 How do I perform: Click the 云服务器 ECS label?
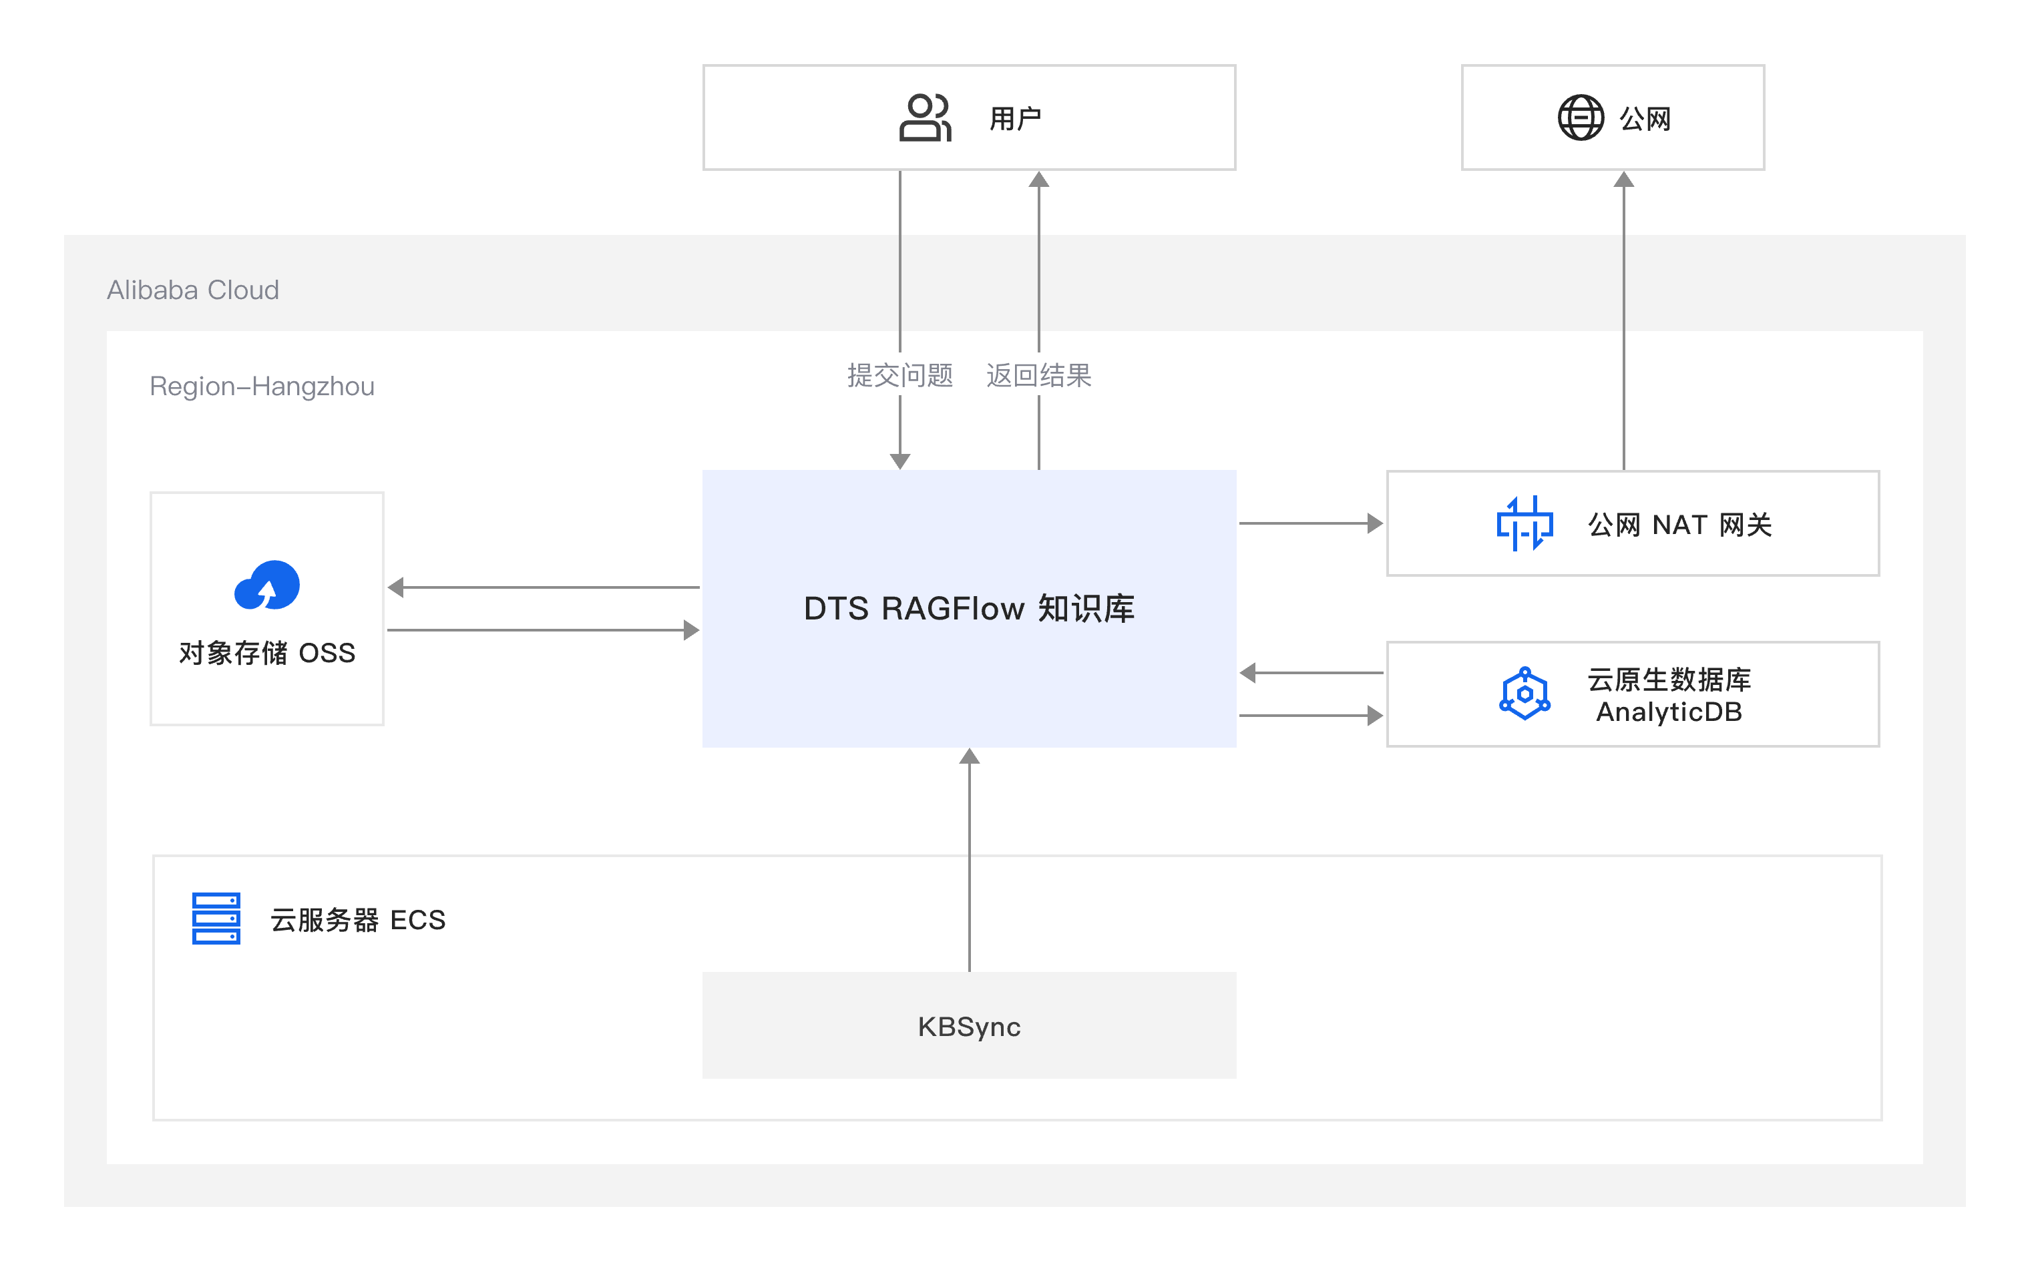tap(357, 920)
